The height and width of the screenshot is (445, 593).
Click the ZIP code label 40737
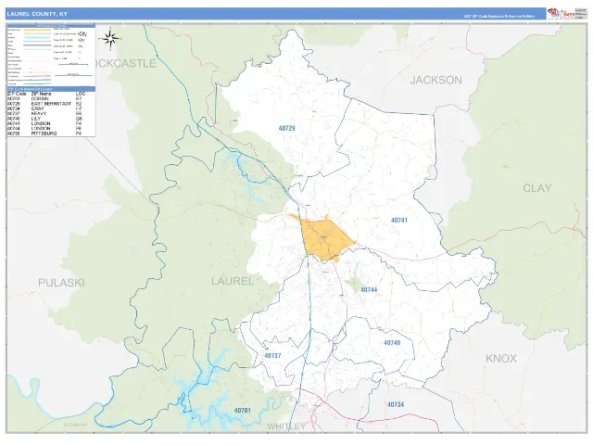click(x=272, y=356)
